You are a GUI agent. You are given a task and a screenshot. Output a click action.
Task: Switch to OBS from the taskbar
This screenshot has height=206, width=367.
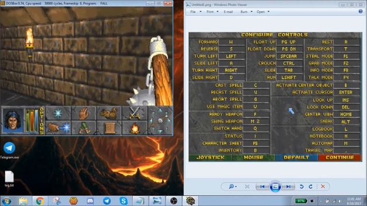[x=174, y=201]
